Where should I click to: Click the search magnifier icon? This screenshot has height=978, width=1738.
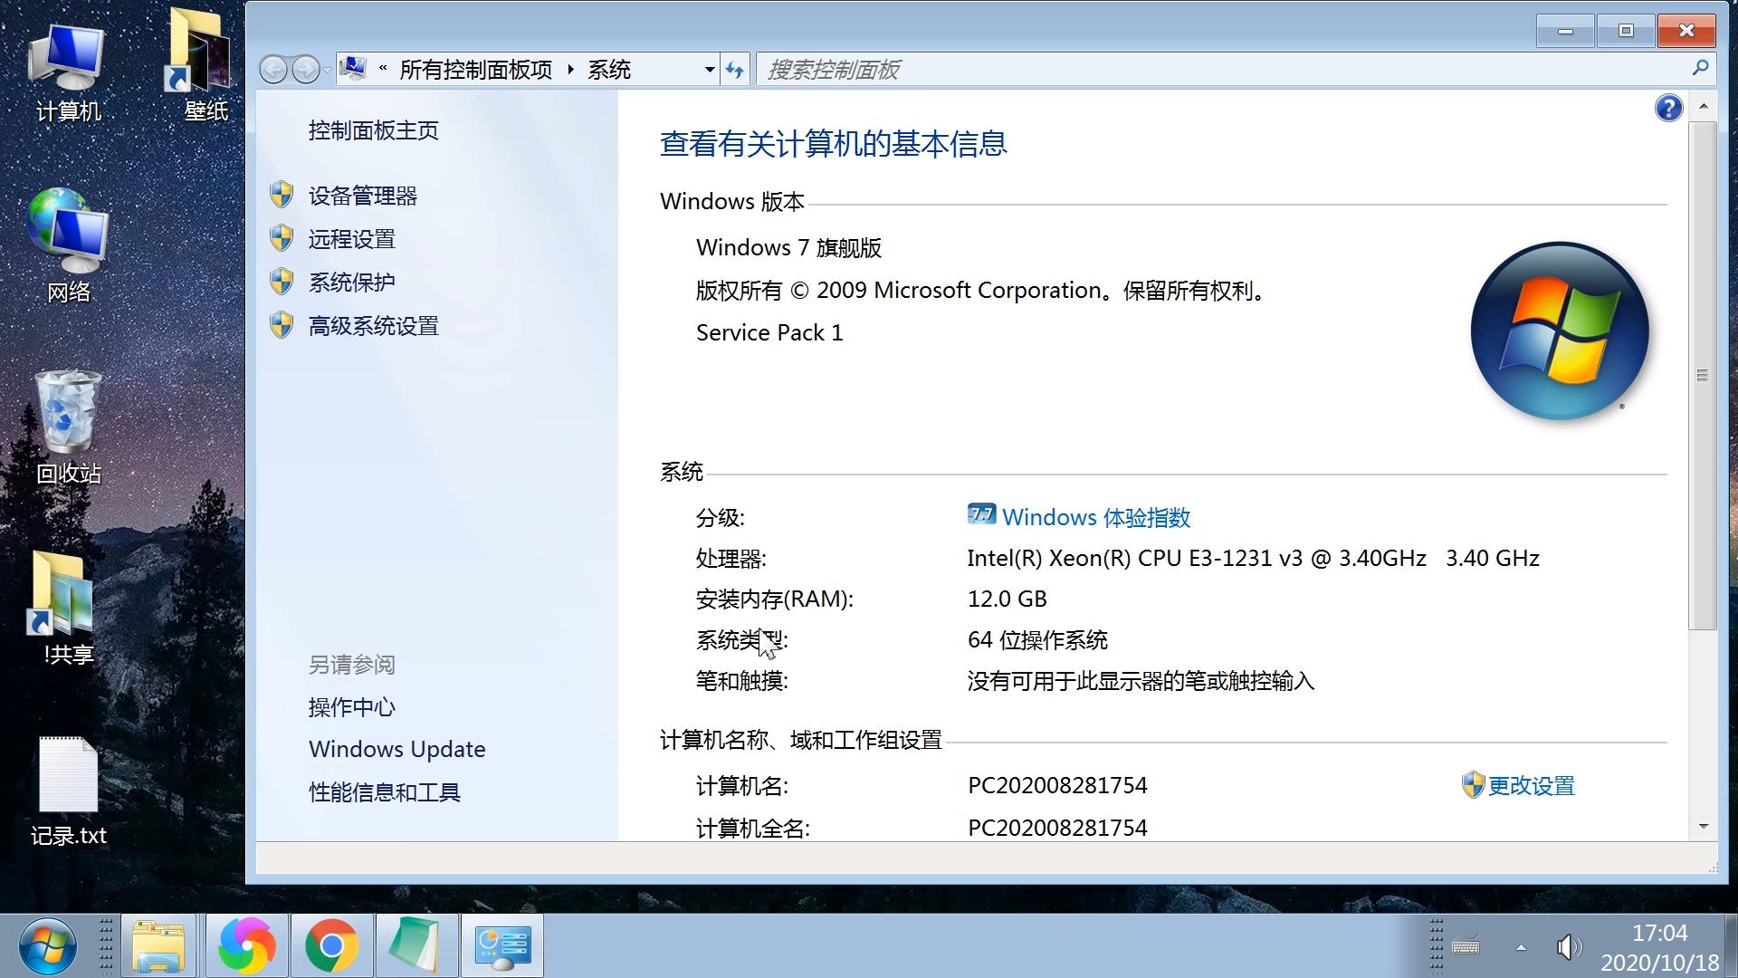pyautogui.click(x=1699, y=68)
